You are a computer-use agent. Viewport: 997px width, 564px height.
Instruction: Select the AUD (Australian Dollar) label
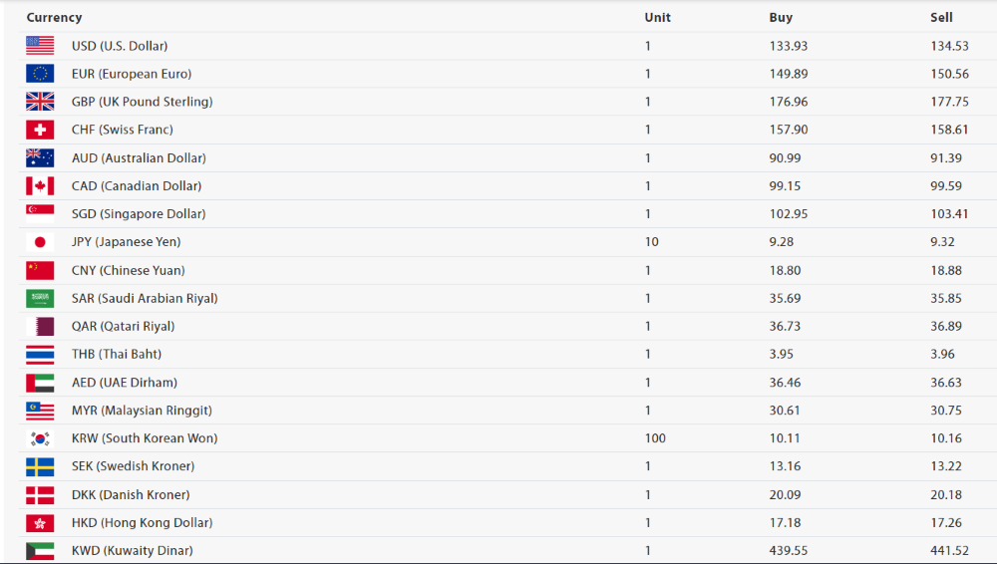(139, 158)
